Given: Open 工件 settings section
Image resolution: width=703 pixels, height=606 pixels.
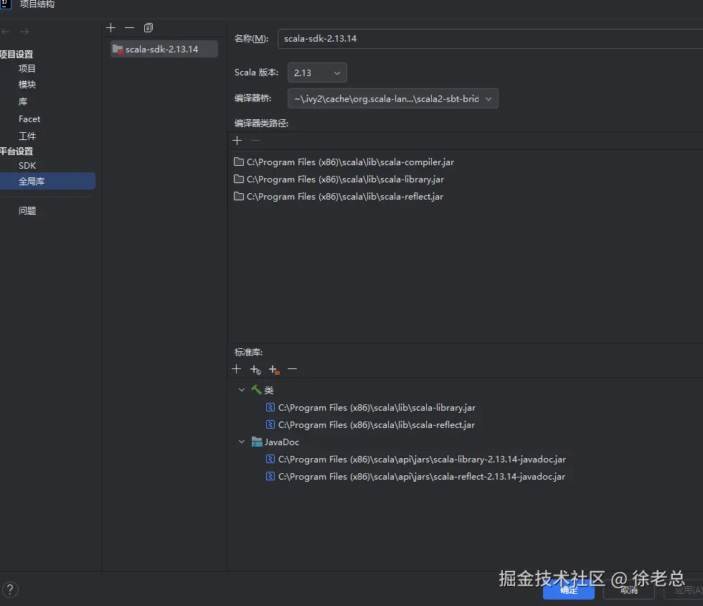Looking at the screenshot, I should [27, 136].
